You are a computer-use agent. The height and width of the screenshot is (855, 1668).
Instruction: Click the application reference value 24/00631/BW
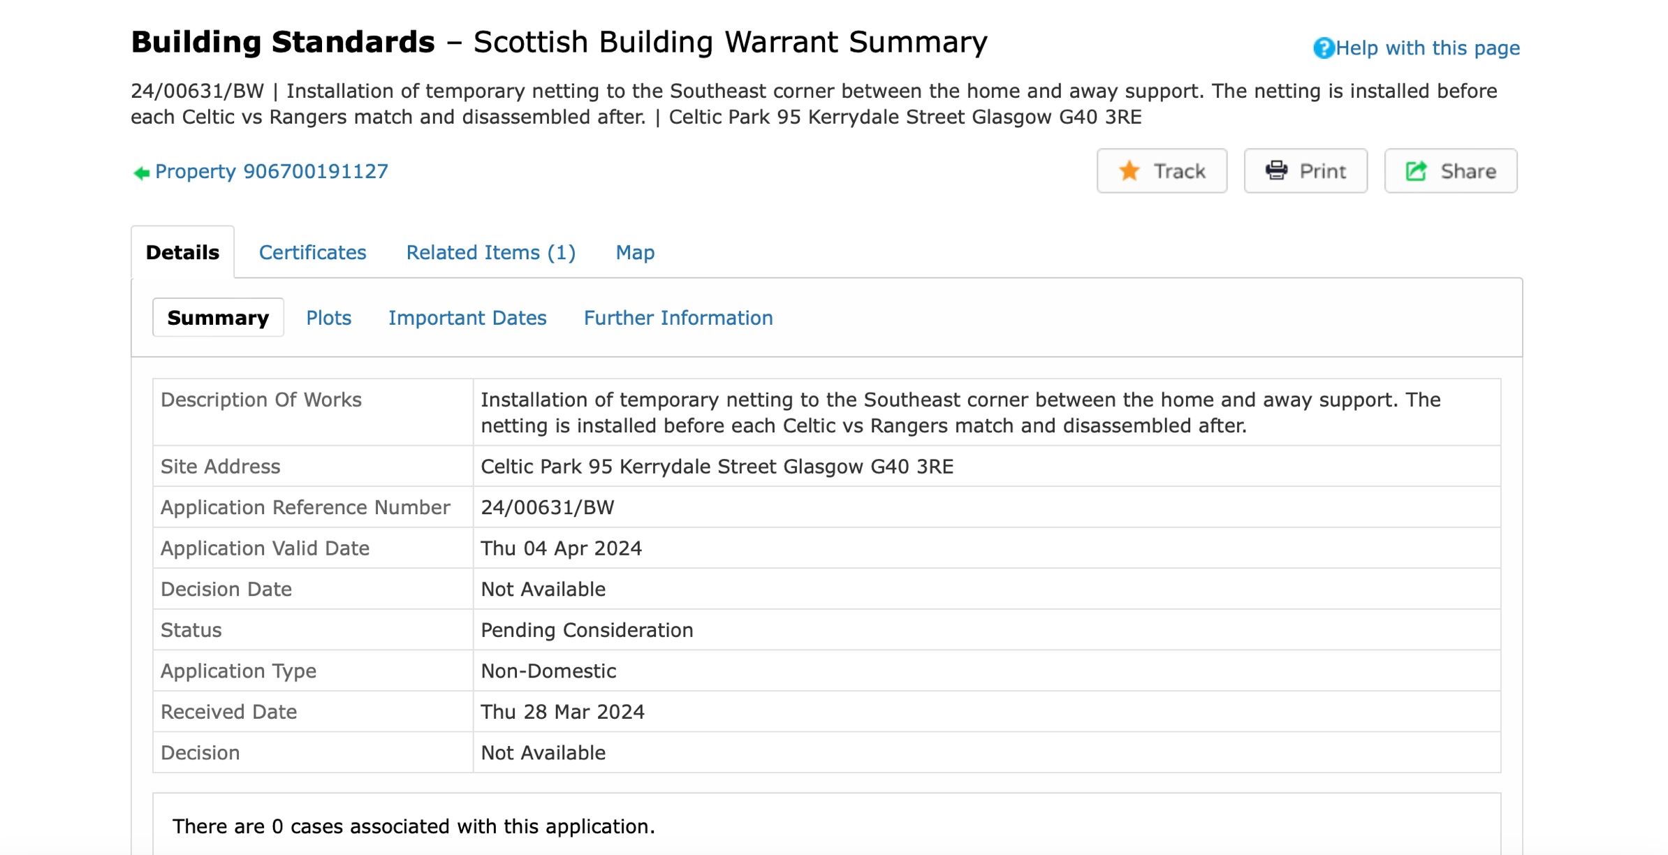point(547,507)
